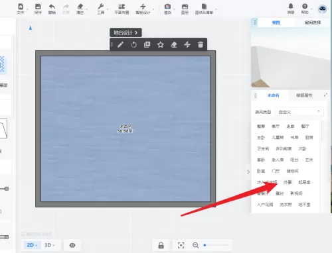The width and height of the screenshot is (332, 253).
Task: Click the eraser icon in floating toolbar
Action: pos(174,45)
